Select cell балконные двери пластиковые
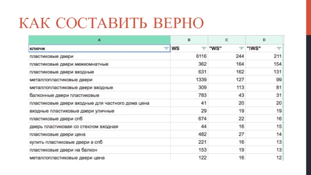The width and height of the screenshot is (311, 175). tap(100, 95)
